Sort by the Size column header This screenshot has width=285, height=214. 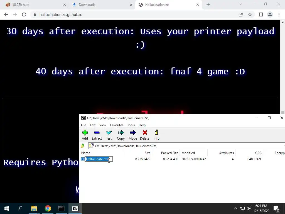click(x=138, y=153)
